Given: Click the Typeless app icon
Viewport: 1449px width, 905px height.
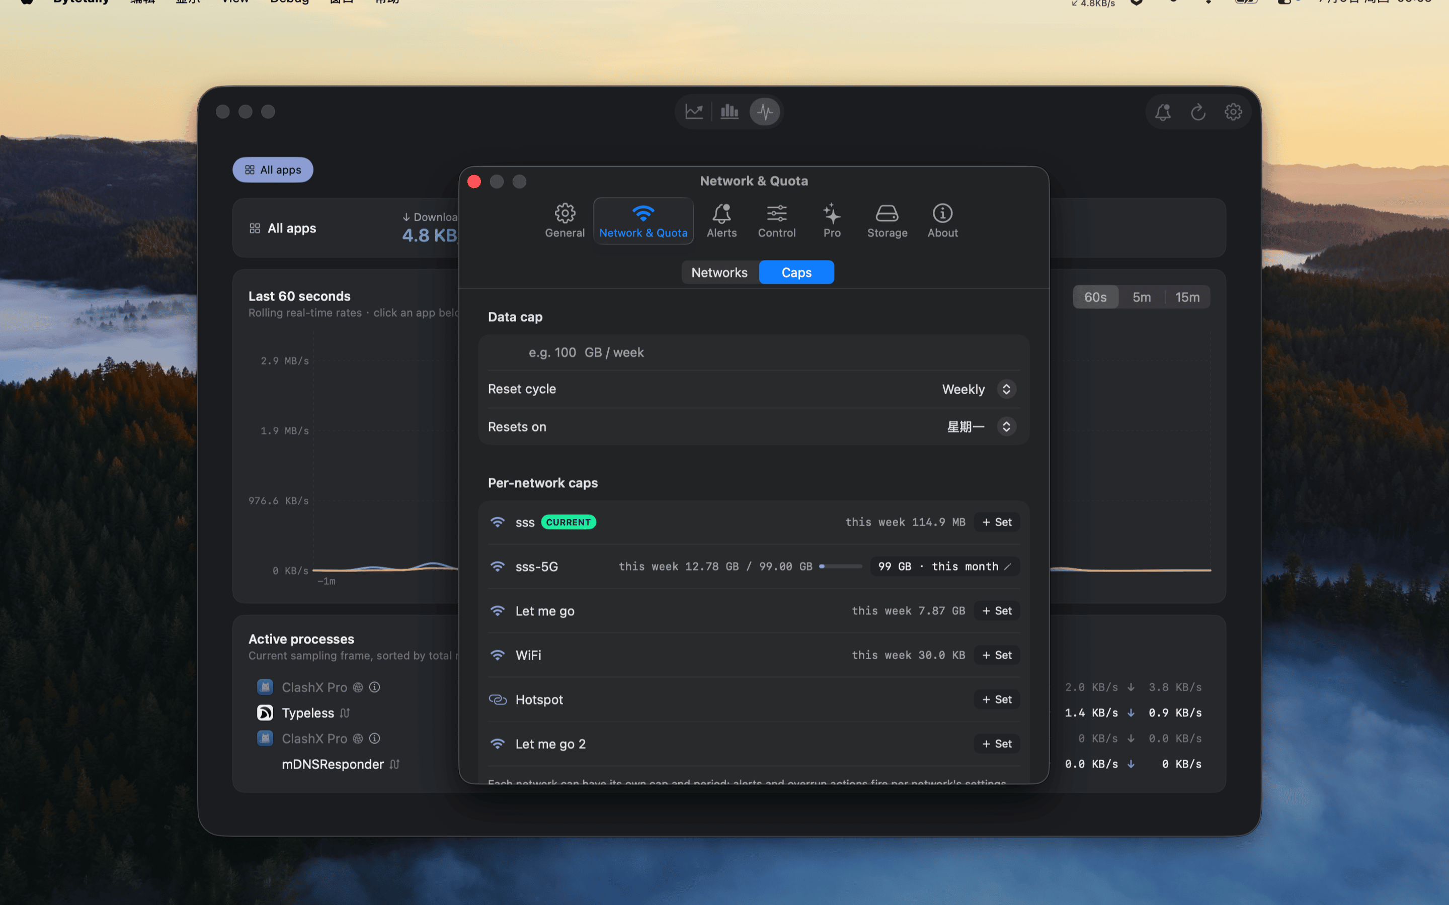Looking at the screenshot, I should pyautogui.click(x=265, y=713).
